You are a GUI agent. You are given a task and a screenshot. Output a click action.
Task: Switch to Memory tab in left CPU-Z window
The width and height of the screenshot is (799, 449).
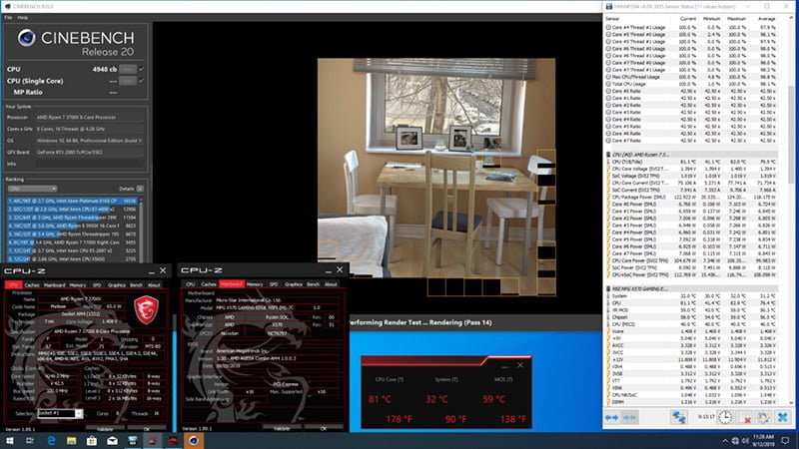78,285
